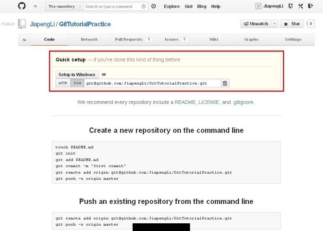
Task: Click the JiapengLi avatar icon
Action: (258, 6)
